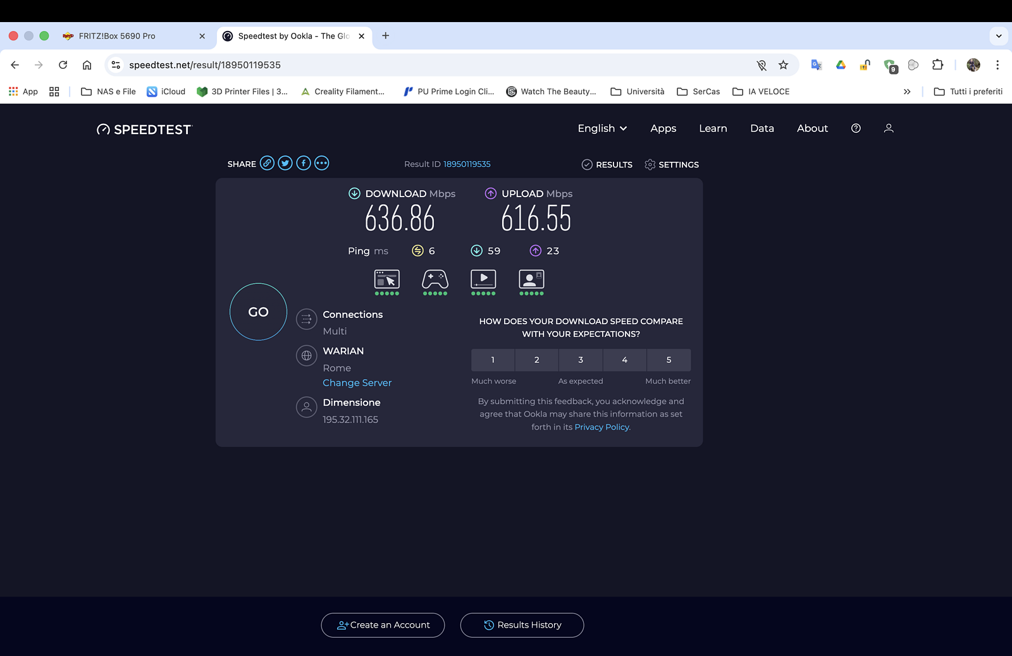Rate download speed 1 Much worse
1012x656 pixels.
493,360
